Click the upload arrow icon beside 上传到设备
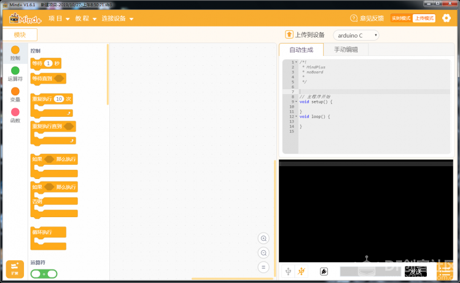 289,34
